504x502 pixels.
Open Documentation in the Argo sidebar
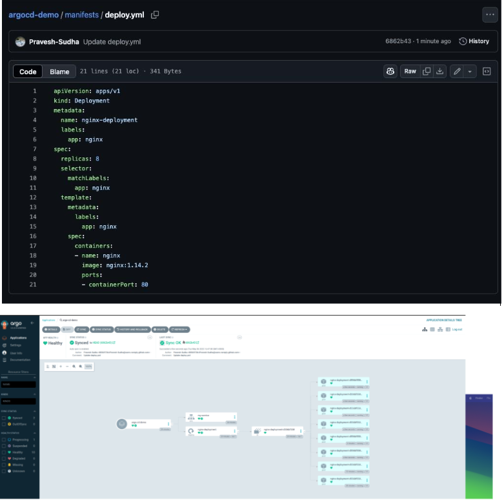point(20,360)
